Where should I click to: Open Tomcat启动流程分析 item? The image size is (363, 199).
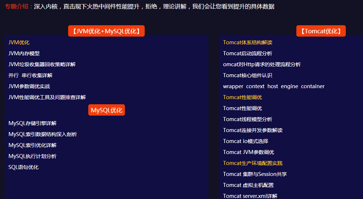(248, 53)
